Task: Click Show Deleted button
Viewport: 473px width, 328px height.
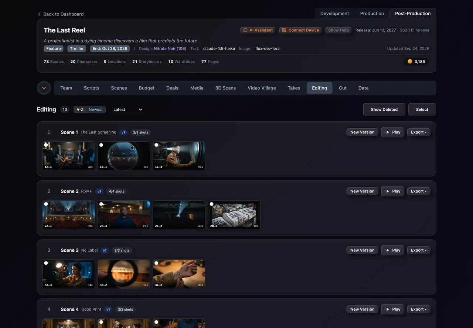Action: [x=384, y=110]
